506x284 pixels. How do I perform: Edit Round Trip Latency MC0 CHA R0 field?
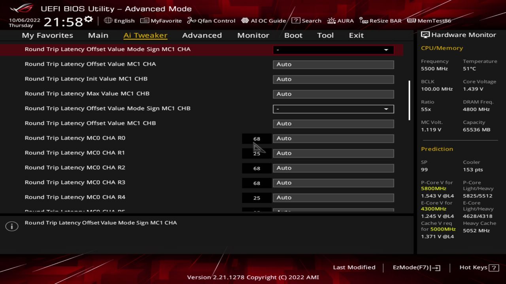333,138
